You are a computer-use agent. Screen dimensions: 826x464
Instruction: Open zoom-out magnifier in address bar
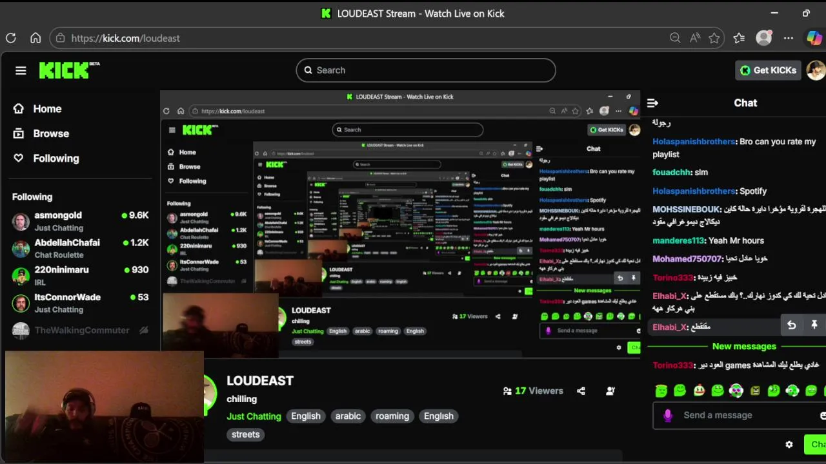[675, 38]
